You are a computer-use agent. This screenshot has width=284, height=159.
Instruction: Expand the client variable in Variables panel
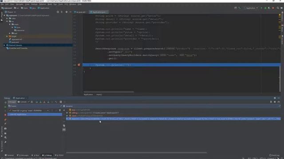(67, 116)
